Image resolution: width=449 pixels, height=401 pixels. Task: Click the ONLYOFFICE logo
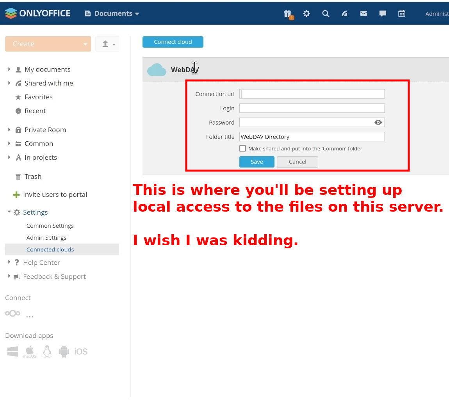pyautogui.click(x=37, y=13)
